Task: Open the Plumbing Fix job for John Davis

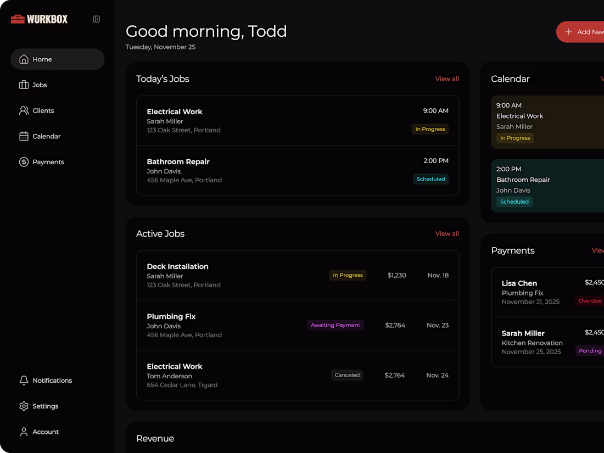Action: pos(298,325)
